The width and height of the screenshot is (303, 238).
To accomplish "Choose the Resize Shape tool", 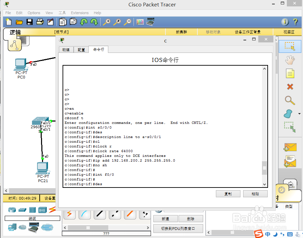I will (x=290, y=127).
